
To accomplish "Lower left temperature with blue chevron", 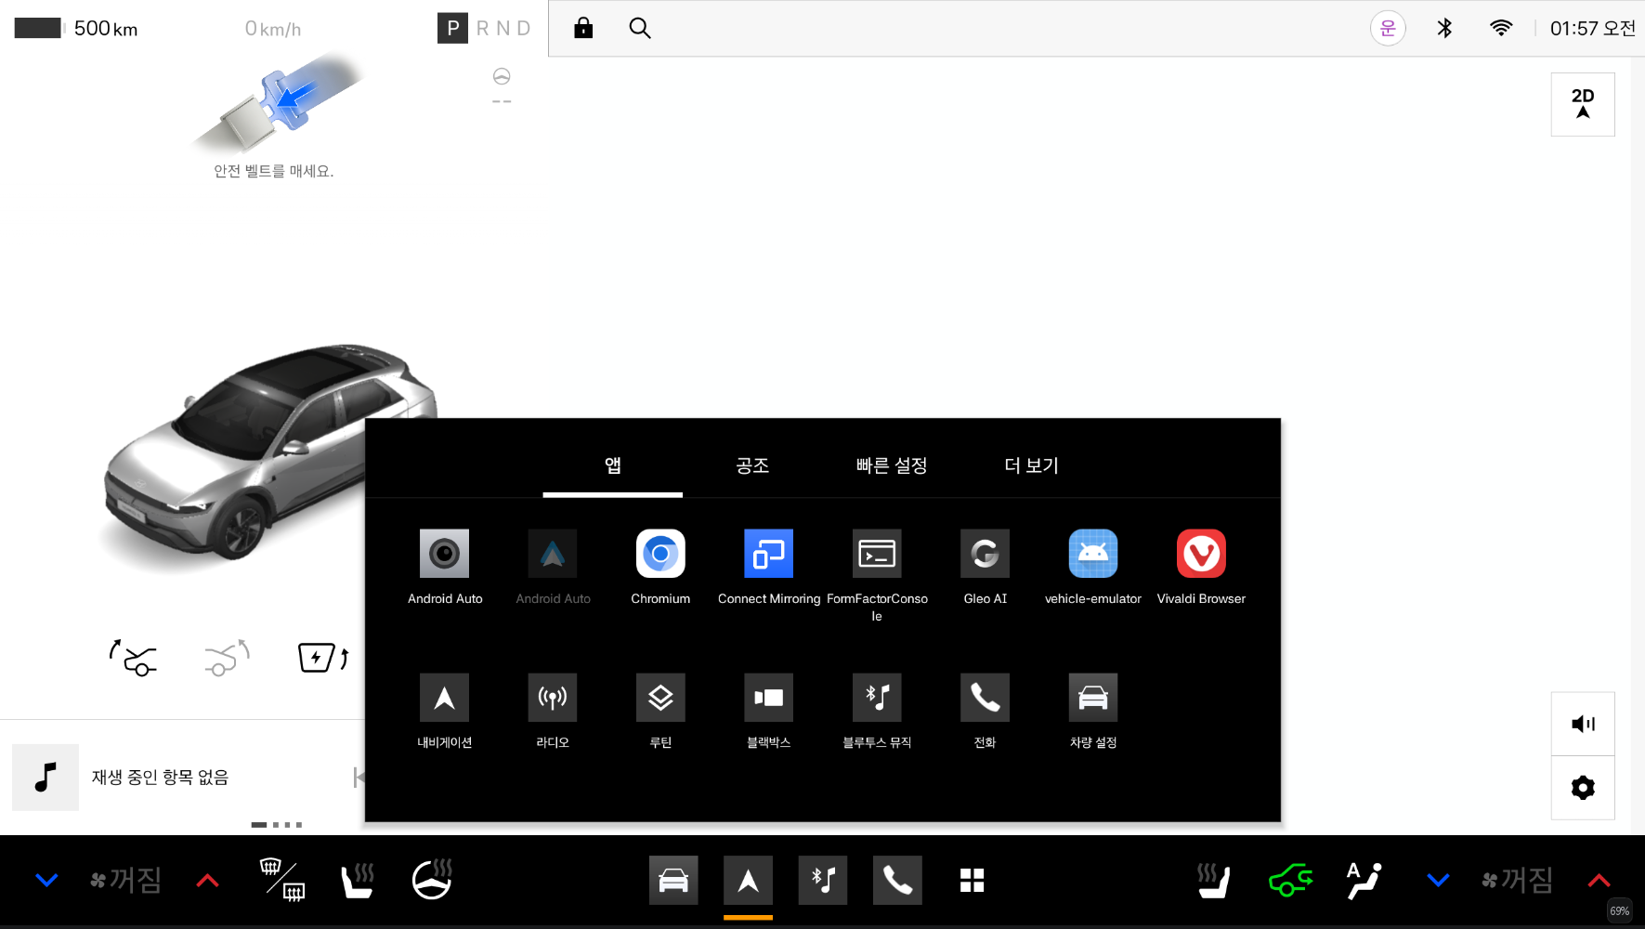I will point(46,880).
